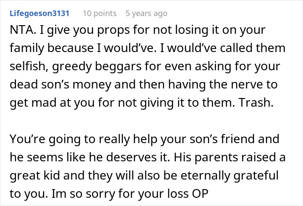Viewport: 303px width, 206px height.
Task: Open the Lifegoeson3131 user profile
Action: [x=39, y=13]
